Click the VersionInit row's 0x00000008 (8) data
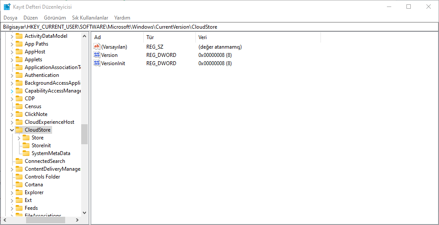Screen dimensions: 439x225 pyautogui.click(x=215, y=63)
